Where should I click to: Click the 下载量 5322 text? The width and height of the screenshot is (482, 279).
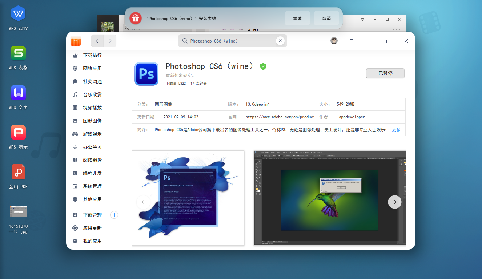[x=176, y=84]
